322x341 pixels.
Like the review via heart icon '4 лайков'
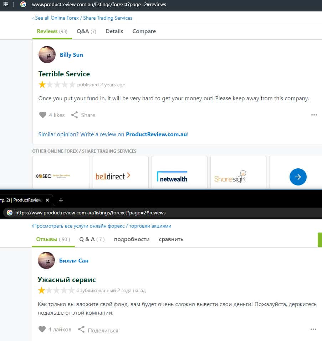pos(42,329)
